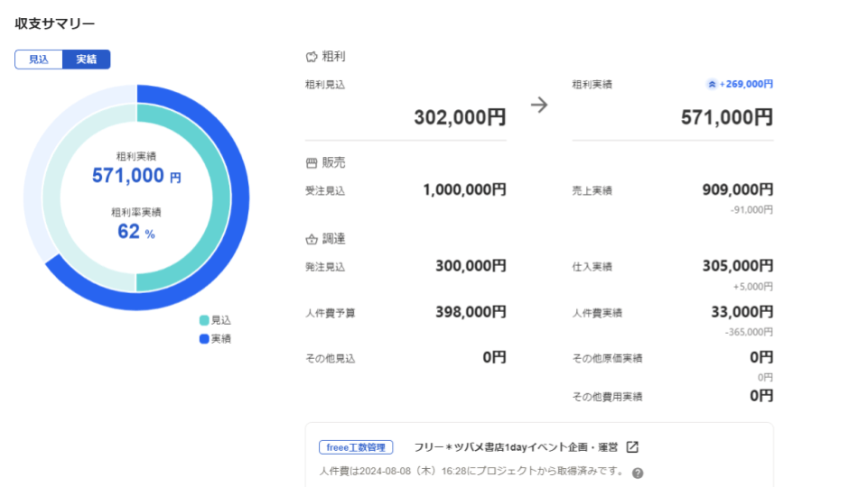Click the 粗利実績 value 571,000円
Viewport: 867px width, 487px height.
coord(727,117)
